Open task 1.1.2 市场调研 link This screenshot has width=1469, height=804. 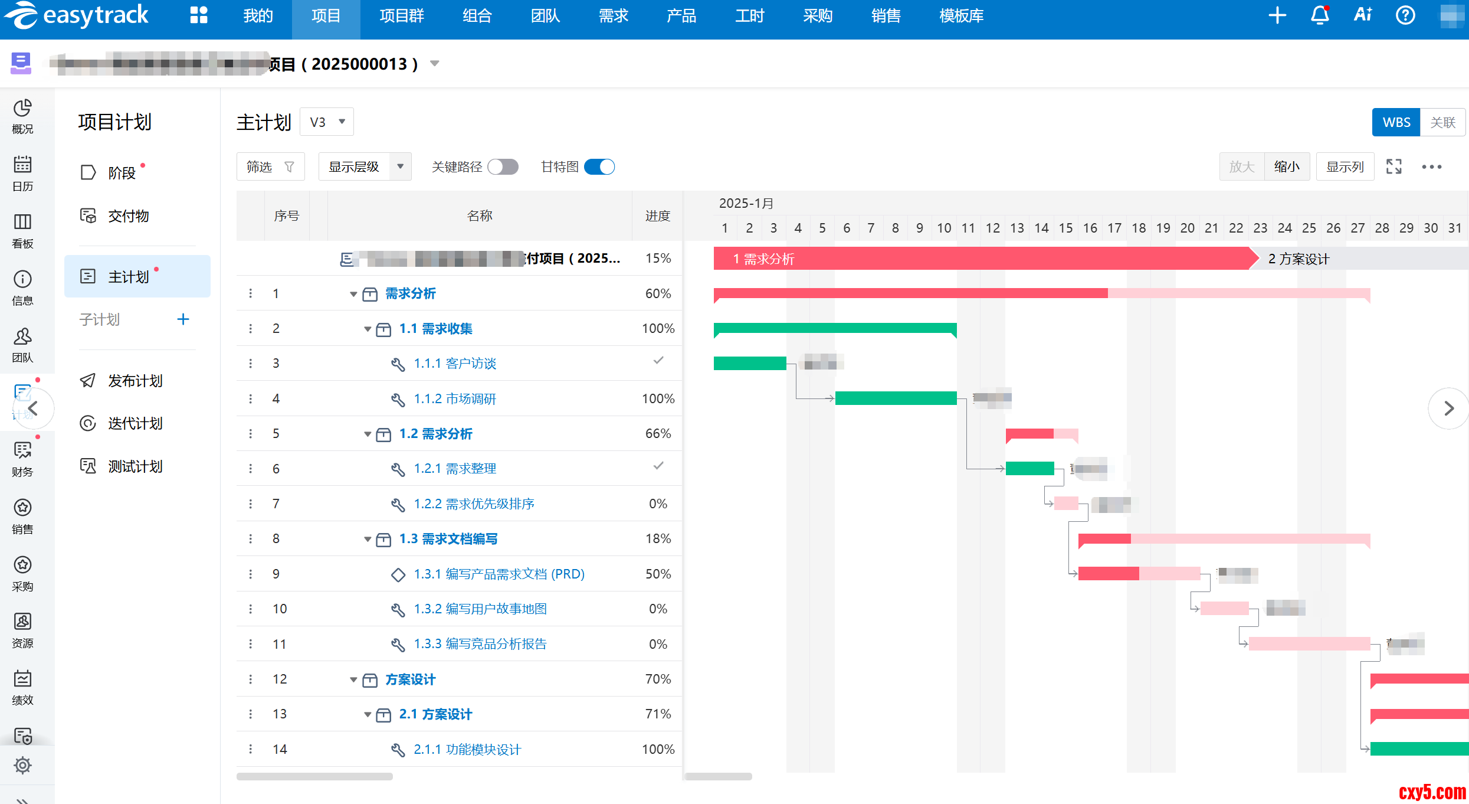(x=454, y=399)
